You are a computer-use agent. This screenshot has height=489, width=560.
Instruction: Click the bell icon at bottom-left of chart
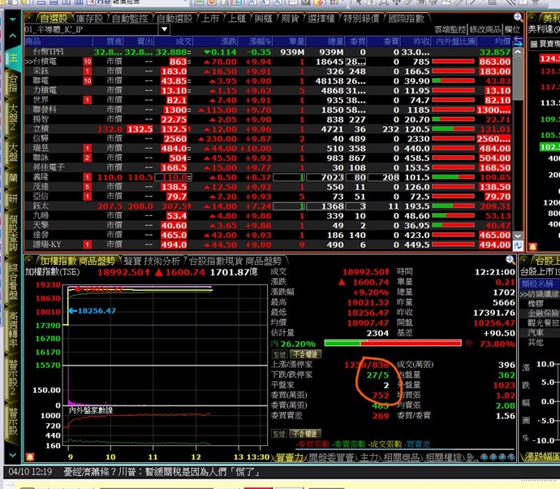click(x=30, y=458)
